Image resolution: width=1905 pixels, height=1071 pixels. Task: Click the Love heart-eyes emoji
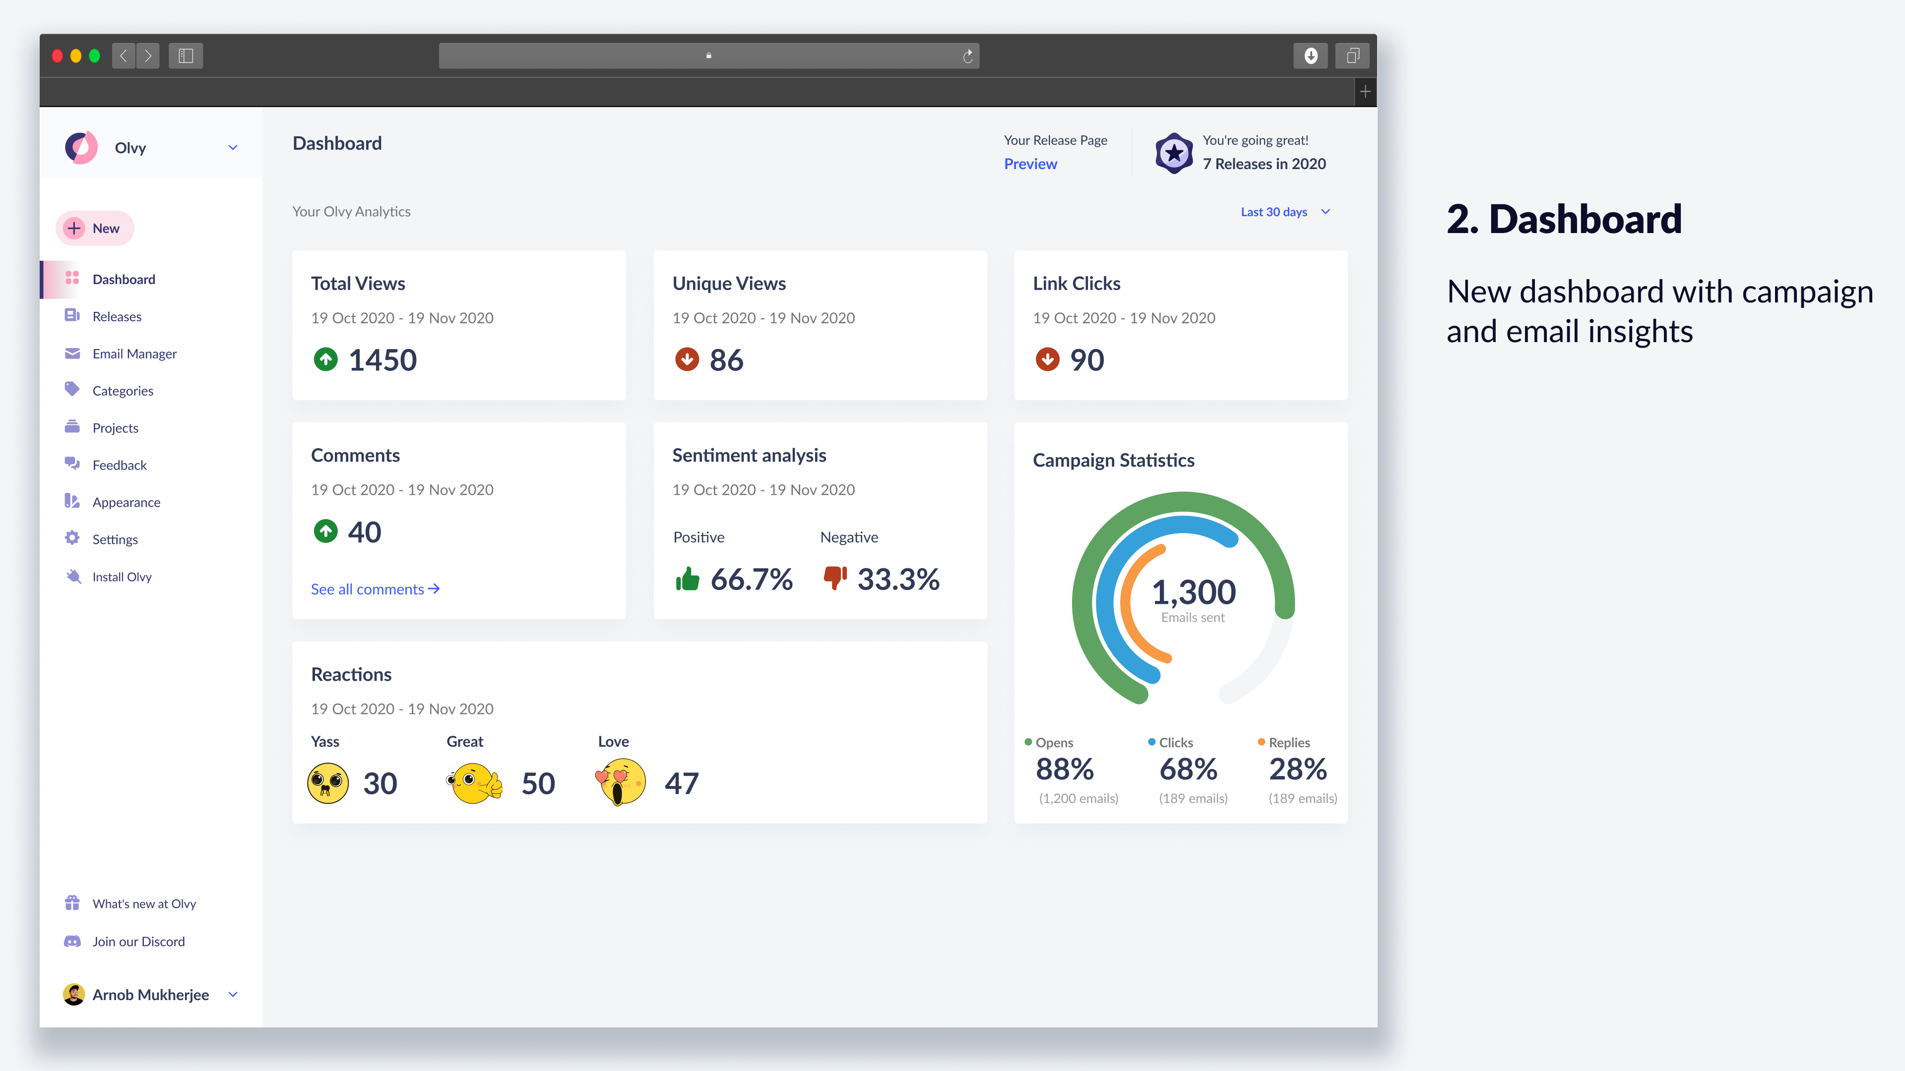[621, 782]
